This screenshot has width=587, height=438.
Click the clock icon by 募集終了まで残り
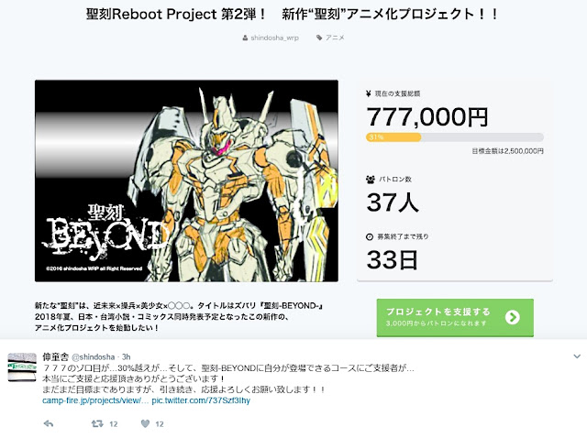[370, 236]
